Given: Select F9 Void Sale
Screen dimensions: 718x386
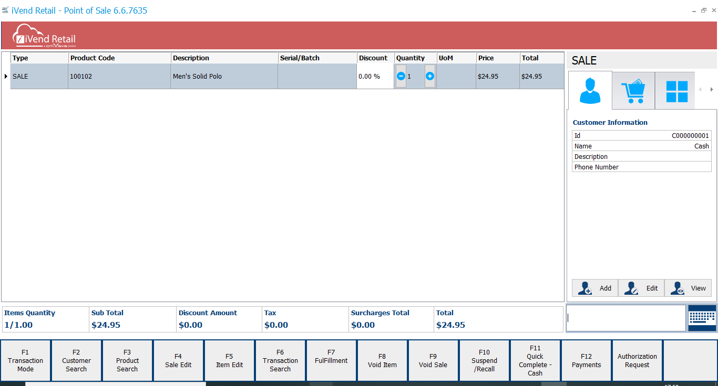Looking at the screenshot, I should click(x=434, y=361).
